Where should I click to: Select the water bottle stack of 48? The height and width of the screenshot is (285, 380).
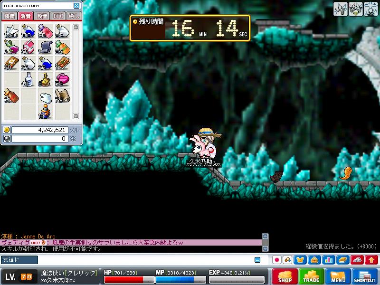(28, 80)
